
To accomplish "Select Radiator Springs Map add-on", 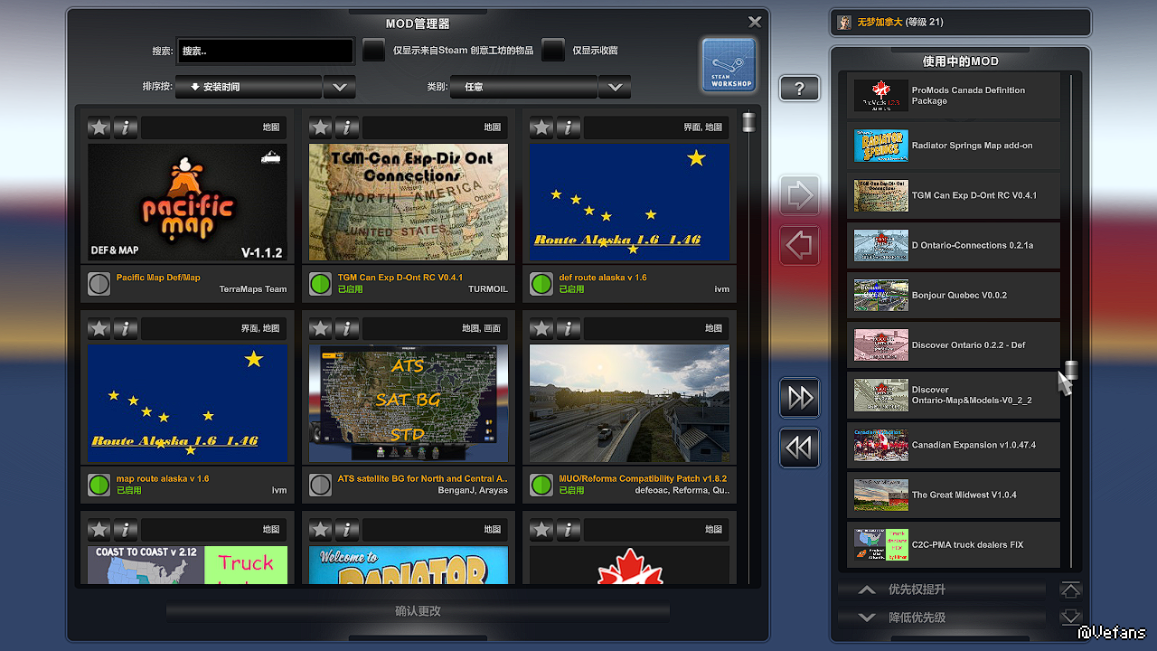I will tap(954, 146).
